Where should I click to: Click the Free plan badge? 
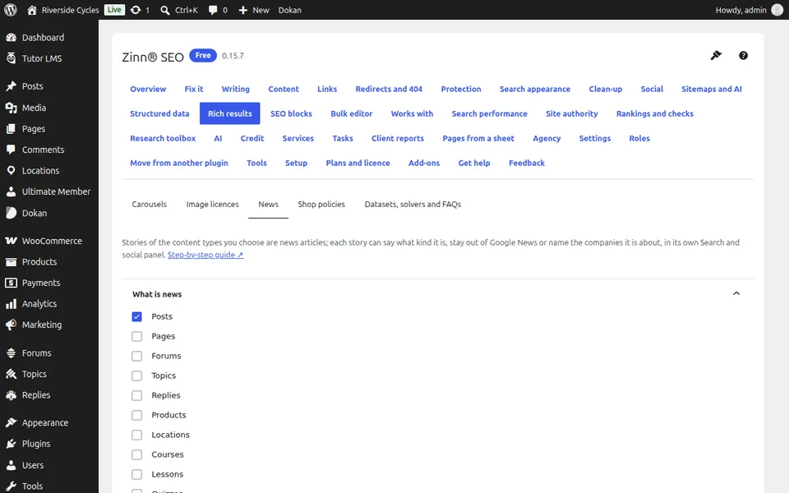click(x=203, y=55)
